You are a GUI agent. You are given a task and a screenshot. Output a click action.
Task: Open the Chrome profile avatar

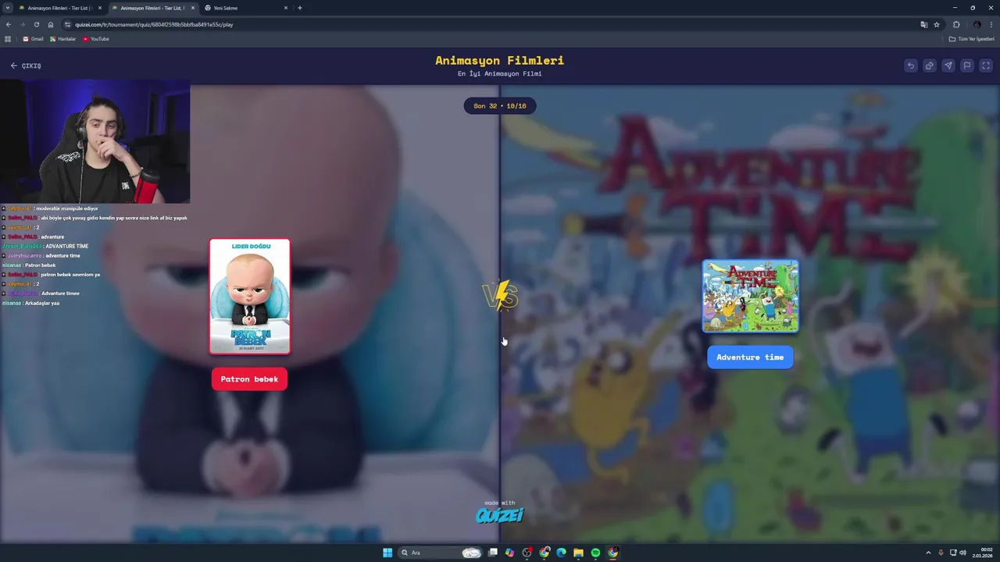tap(977, 24)
